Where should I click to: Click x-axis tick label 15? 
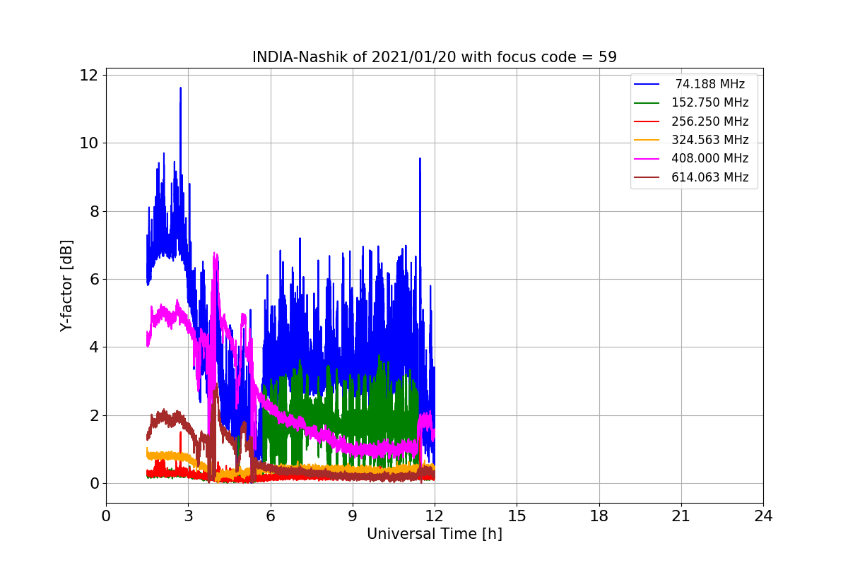(517, 516)
